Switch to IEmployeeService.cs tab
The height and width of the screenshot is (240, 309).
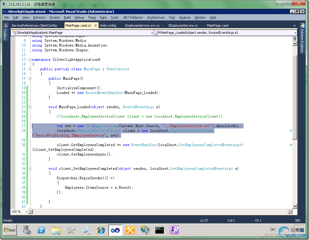click(183, 25)
